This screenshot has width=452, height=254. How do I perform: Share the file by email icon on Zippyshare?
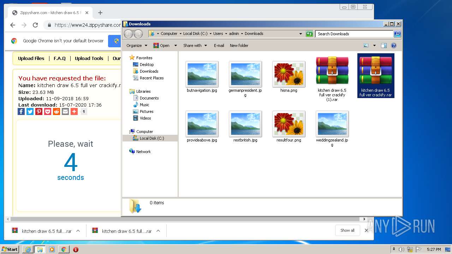pos(65,111)
